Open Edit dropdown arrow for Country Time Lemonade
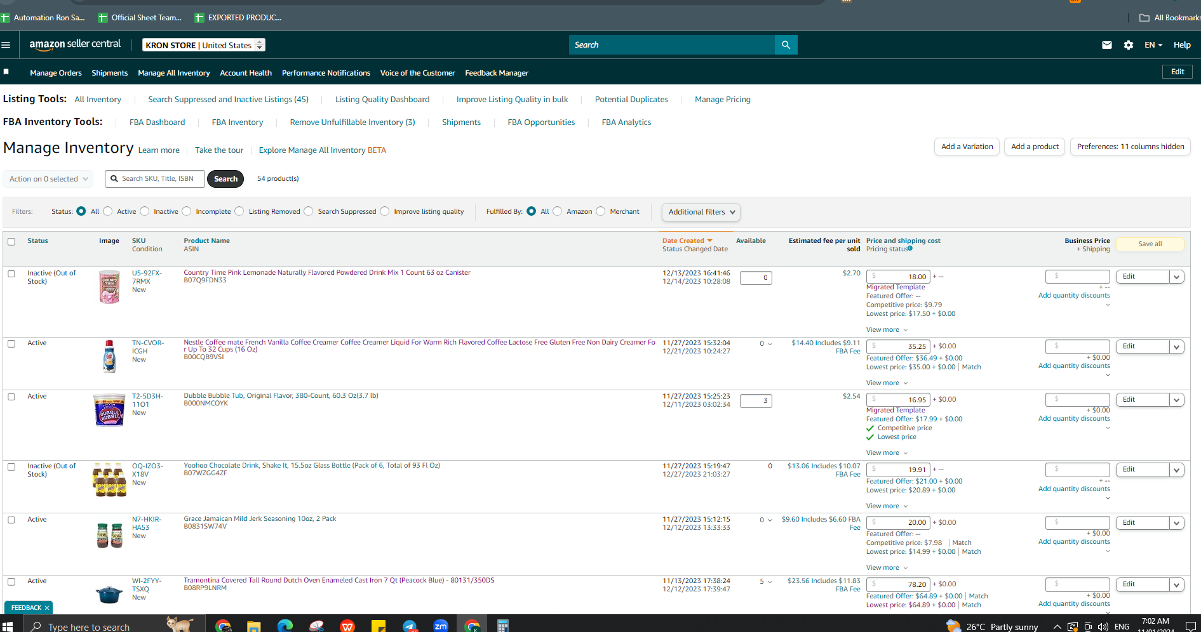 1177,277
